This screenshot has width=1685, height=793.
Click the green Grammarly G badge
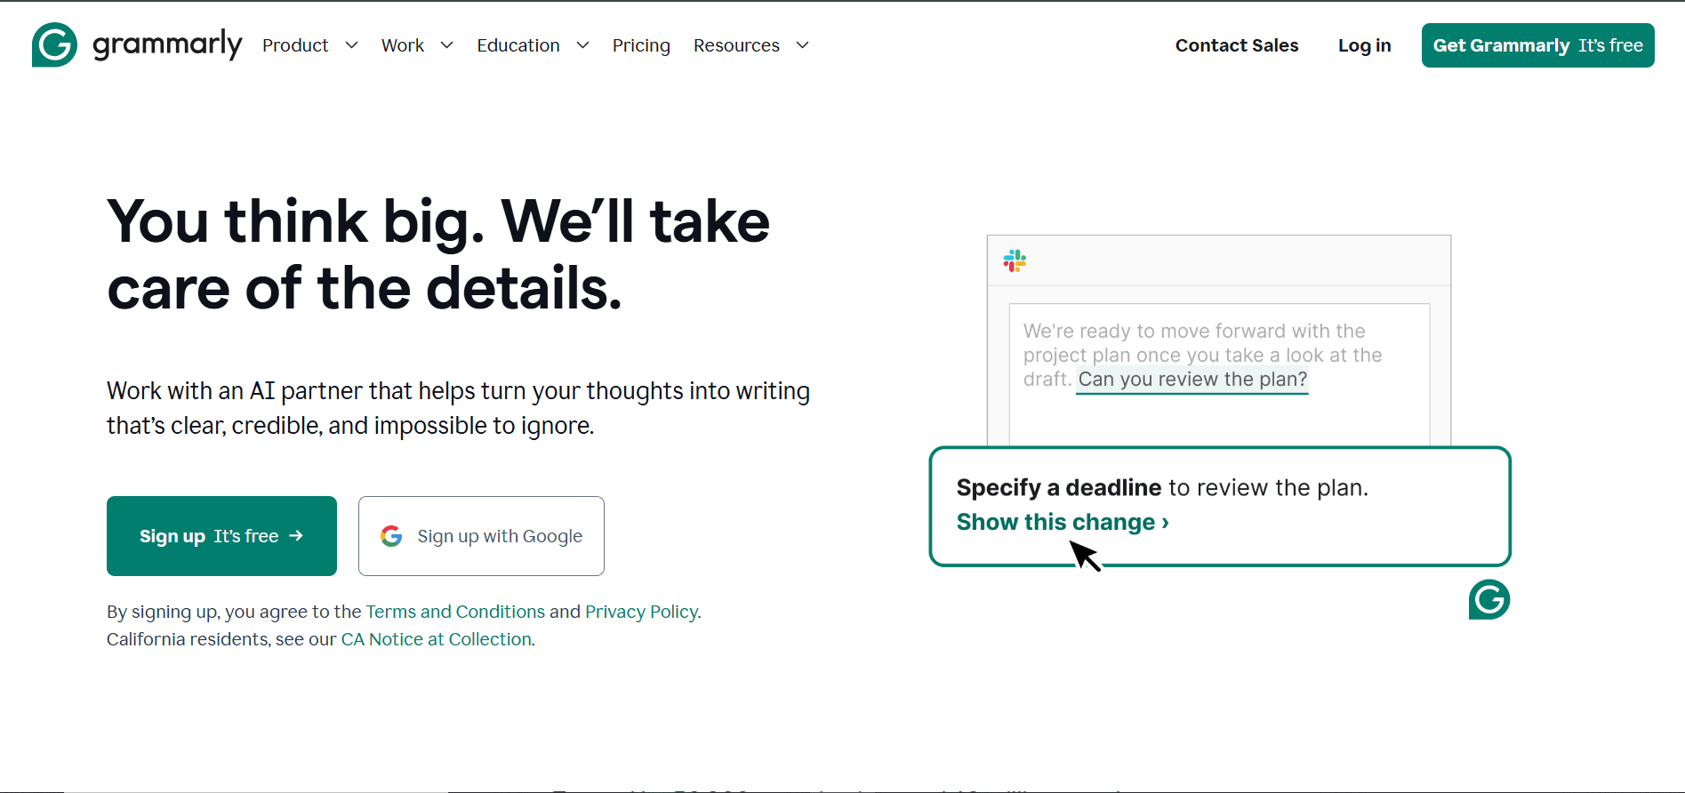pos(1488,600)
